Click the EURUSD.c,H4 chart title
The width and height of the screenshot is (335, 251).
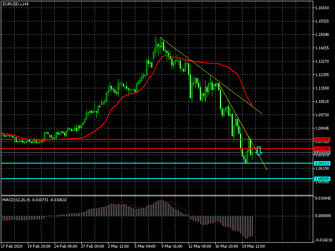(x=15, y=4)
